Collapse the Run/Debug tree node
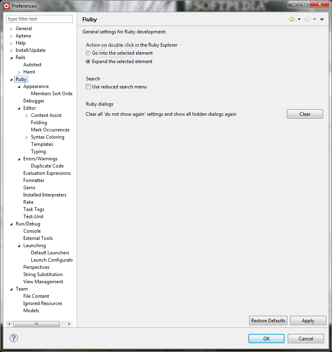Screen dimensions: 332x352 coord(11,224)
